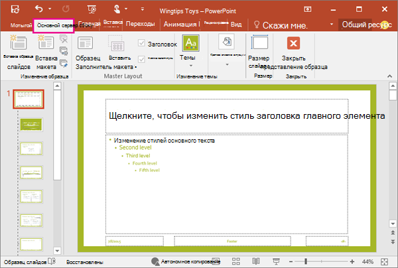398x268 pixels.
Task: Toggle Touch/Mouse mode icon
Action: pyautogui.click(x=117, y=9)
